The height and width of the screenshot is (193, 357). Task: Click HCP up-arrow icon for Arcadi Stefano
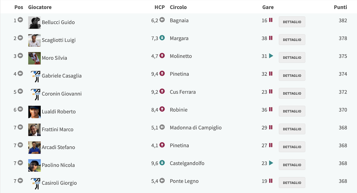click(162, 145)
